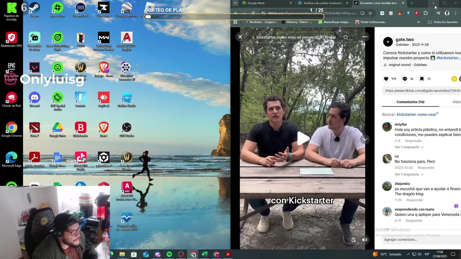461x259 pixels.
Task: Open the video's three-dot more menu
Action: (x=365, y=37)
